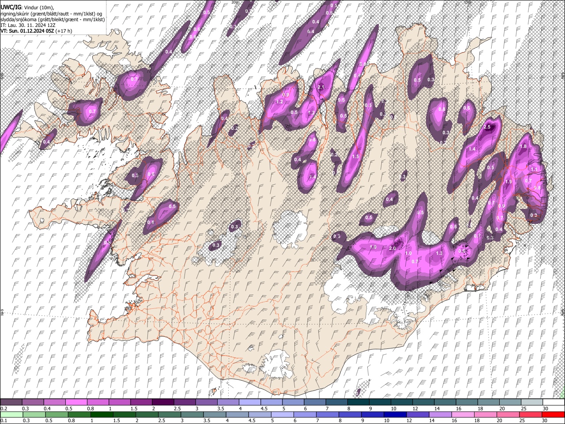Click the 2.0 snowfall value on the map
The width and height of the screenshot is (565, 424).
coord(392,248)
